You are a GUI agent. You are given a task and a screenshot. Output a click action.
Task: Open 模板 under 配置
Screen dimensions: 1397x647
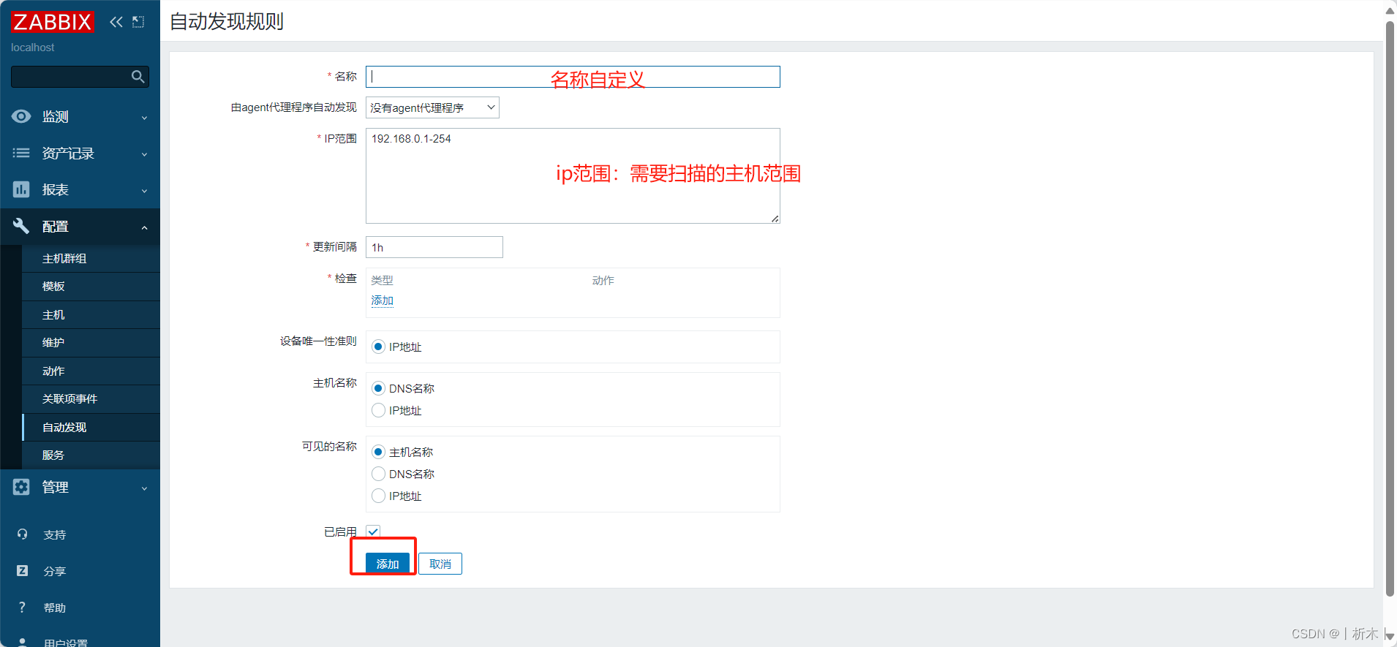pyautogui.click(x=91, y=287)
